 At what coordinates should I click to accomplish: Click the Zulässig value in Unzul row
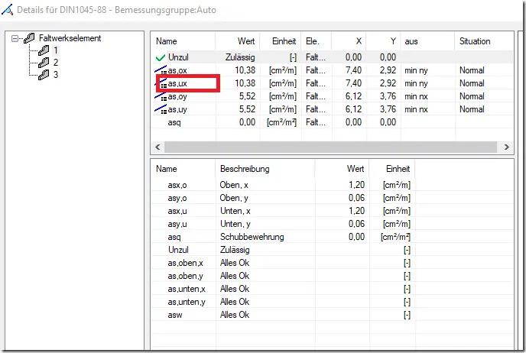(240, 57)
